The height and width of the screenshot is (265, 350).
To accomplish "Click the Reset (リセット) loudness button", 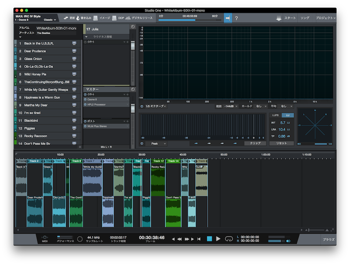I will point(281,143).
